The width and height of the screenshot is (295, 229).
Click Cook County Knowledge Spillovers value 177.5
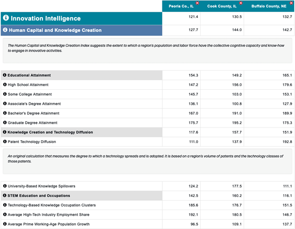237,187
